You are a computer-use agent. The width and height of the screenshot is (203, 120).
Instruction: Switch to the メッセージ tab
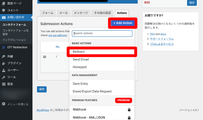coord(81,13)
